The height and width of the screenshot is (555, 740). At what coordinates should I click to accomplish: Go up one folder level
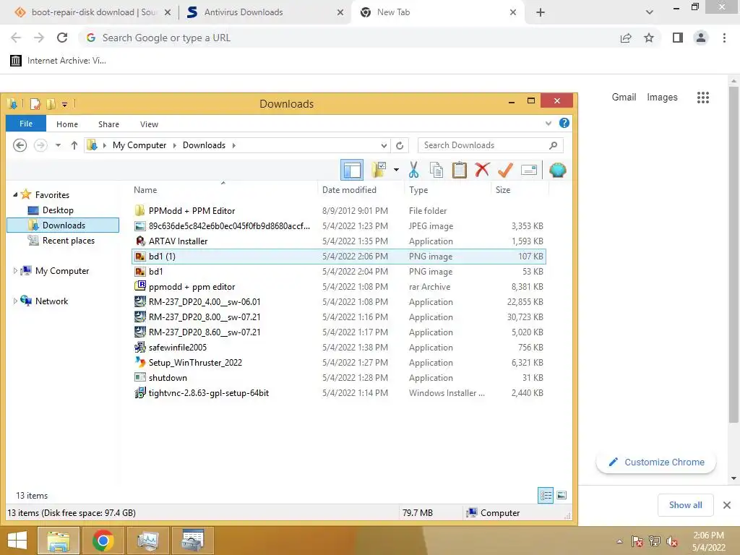74,145
